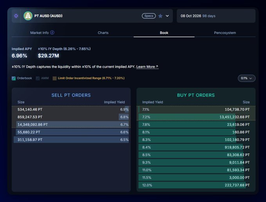The height and width of the screenshot is (202, 266).
Task: Switch to the Pencosystem tab
Action: pyautogui.click(x=225, y=33)
